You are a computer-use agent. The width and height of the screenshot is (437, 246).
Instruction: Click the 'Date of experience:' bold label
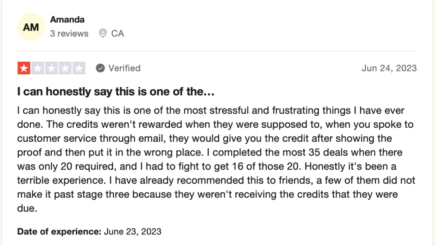click(x=59, y=231)
